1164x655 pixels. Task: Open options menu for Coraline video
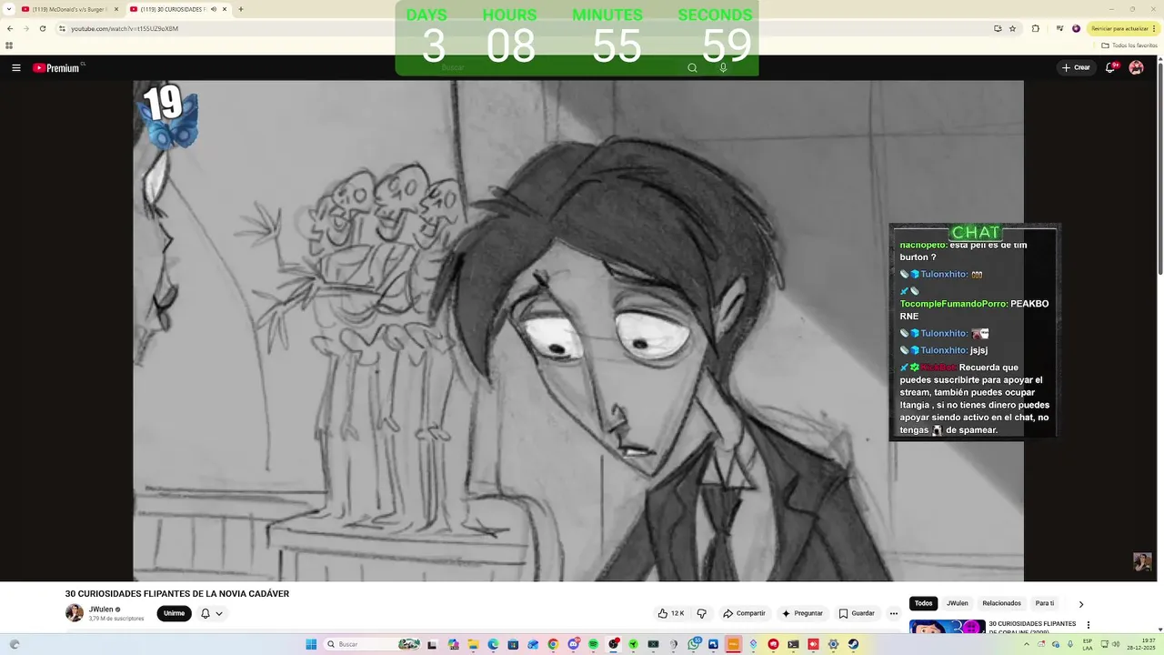tap(1089, 626)
